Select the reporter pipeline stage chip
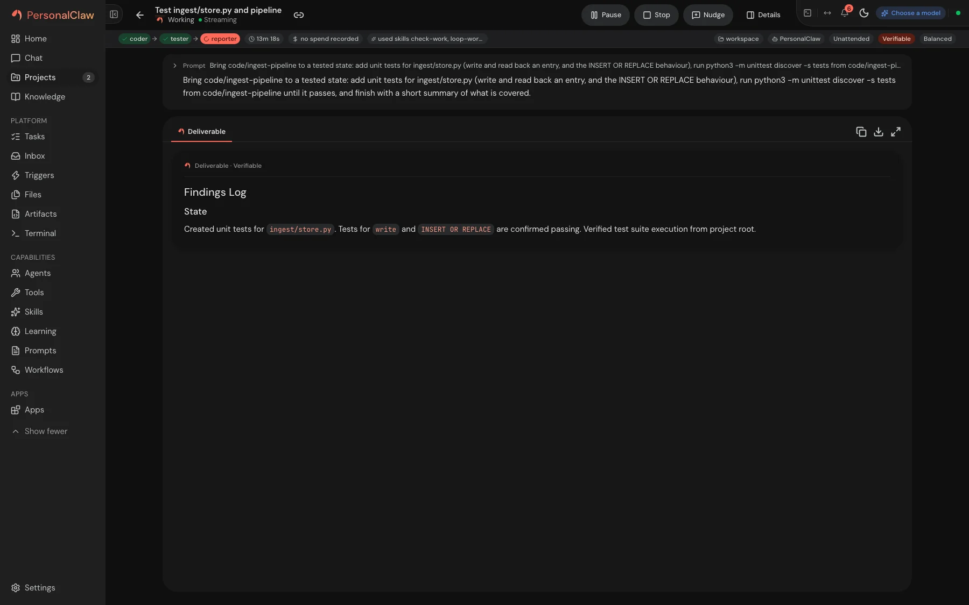The image size is (969, 605). [x=220, y=39]
